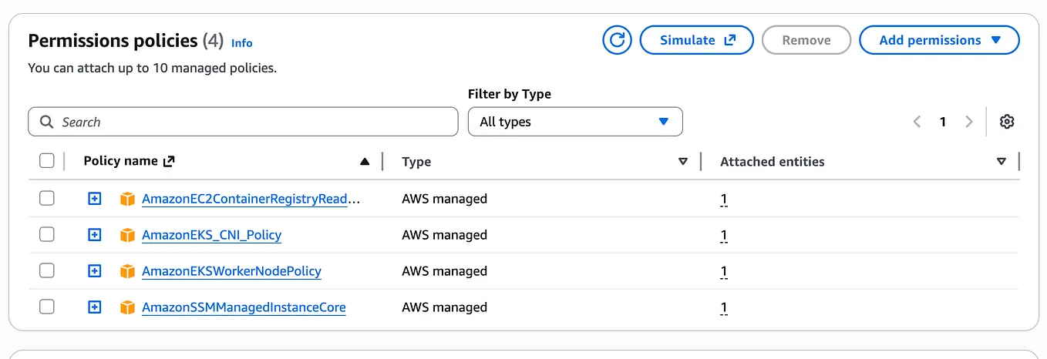This screenshot has width=1047, height=359.
Task: Click the policy box icon for AmazonEC2ContainerRegistryRead
Action: [128, 199]
